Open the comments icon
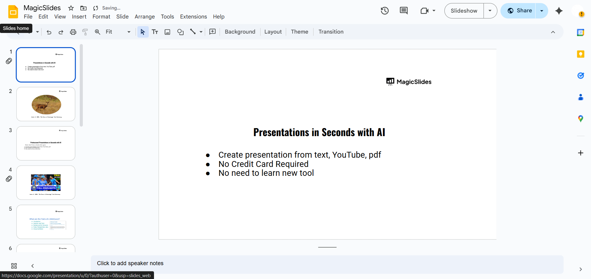 coord(403,11)
